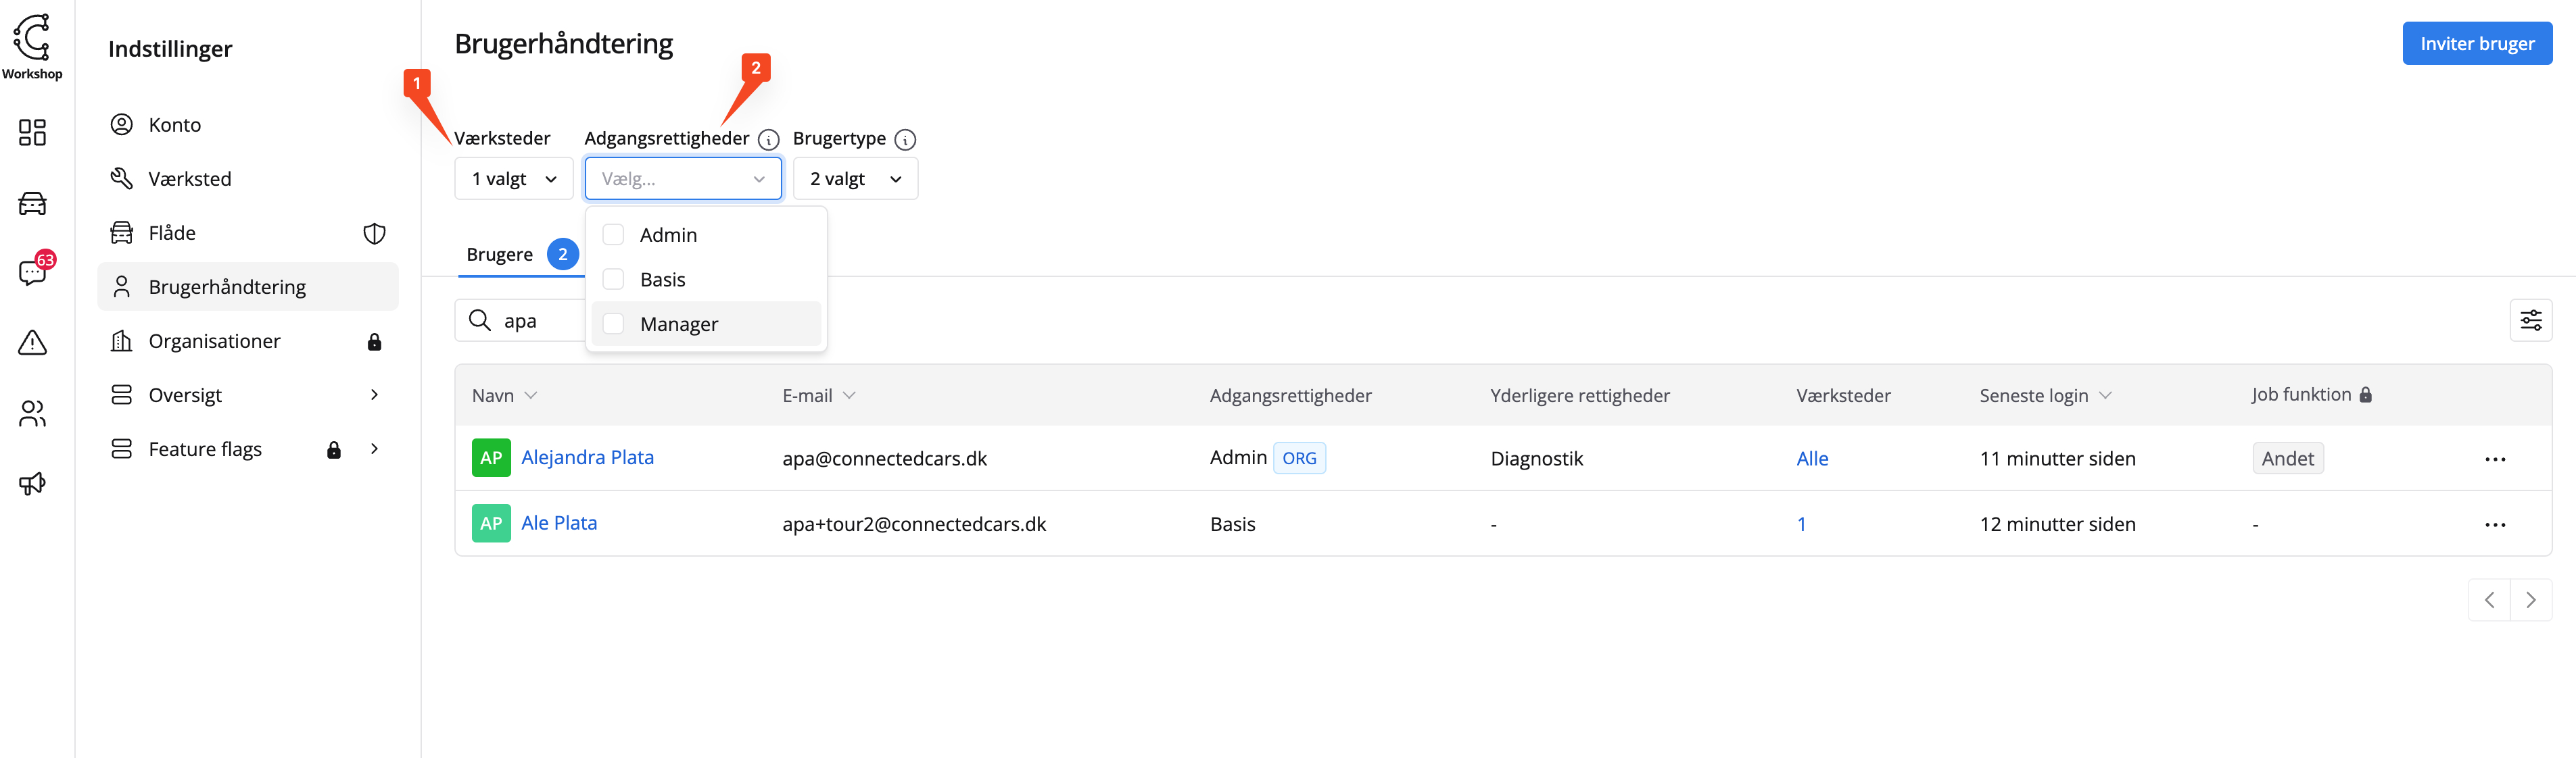
Task: Click the megaphone announcements icon
Action: 32,484
